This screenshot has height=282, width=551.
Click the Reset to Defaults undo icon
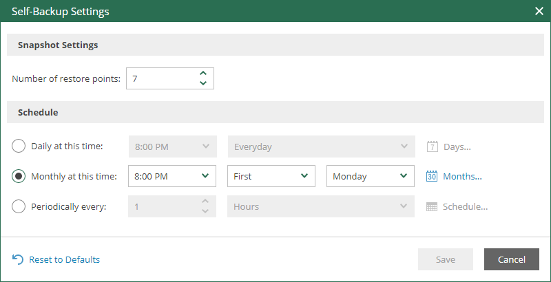coord(18,259)
